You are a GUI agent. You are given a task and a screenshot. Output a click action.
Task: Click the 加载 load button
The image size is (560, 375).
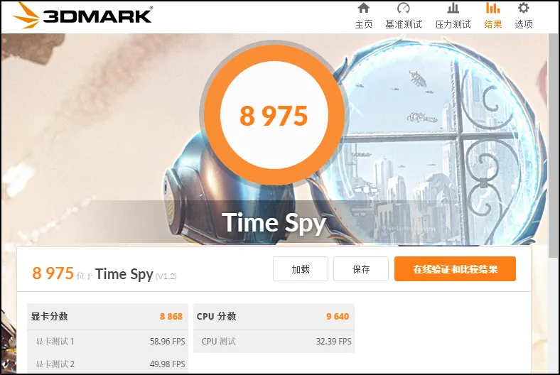click(301, 268)
